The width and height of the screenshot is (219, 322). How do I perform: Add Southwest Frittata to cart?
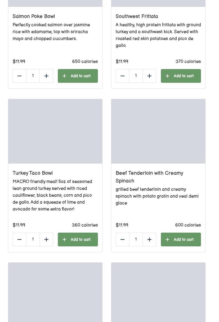point(181,76)
